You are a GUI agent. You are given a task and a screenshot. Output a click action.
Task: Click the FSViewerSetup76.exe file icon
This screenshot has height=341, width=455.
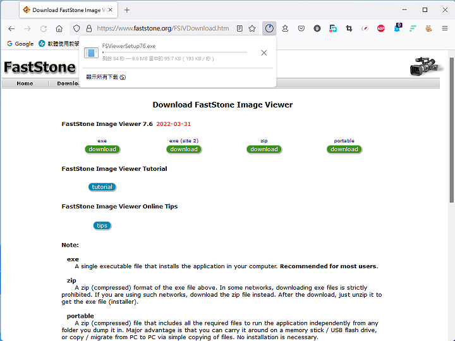click(x=91, y=53)
